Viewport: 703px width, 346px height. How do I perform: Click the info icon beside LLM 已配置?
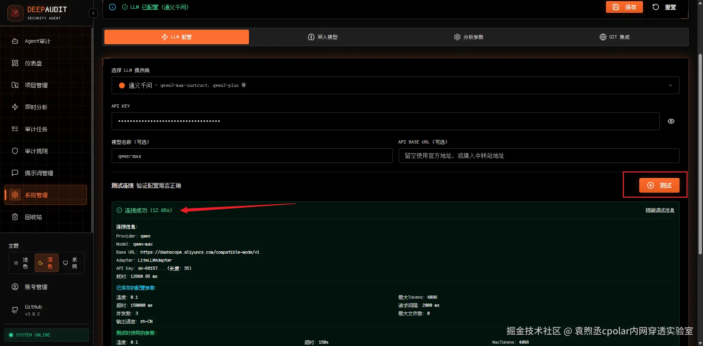tap(112, 7)
